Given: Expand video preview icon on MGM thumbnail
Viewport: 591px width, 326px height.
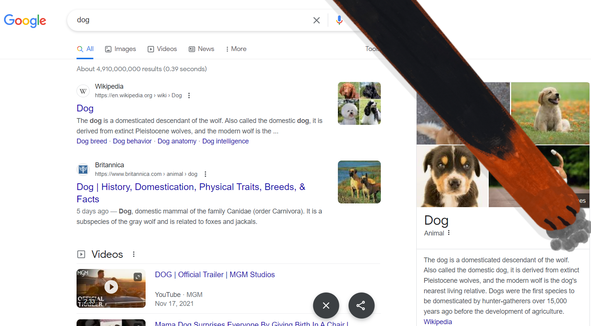Looking at the screenshot, I should [x=138, y=277].
